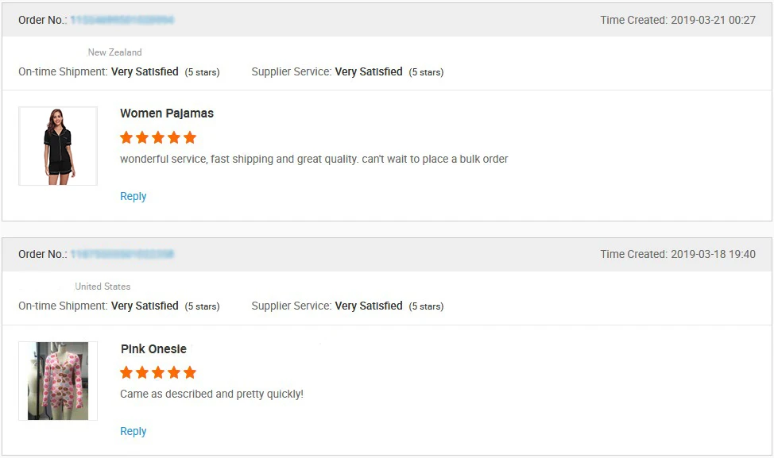This screenshot has width=774, height=458.
Task: Click the 2019-03-18 19:40 time created text
Action: [x=713, y=254]
